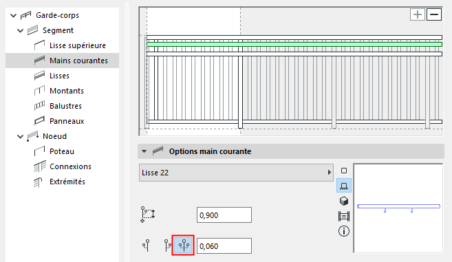Viewport: 452px width, 262px height.
Task: Select the Segment tree item
Action: [x=58, y=30]
